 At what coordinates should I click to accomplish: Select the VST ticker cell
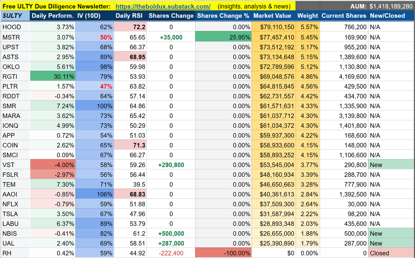[x=15, y=165]
